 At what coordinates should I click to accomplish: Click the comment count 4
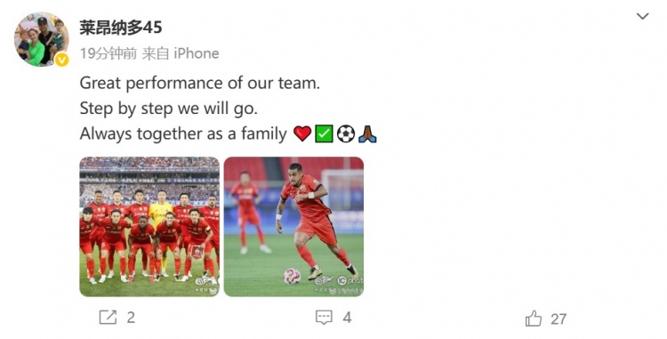[x=347, y=318]
